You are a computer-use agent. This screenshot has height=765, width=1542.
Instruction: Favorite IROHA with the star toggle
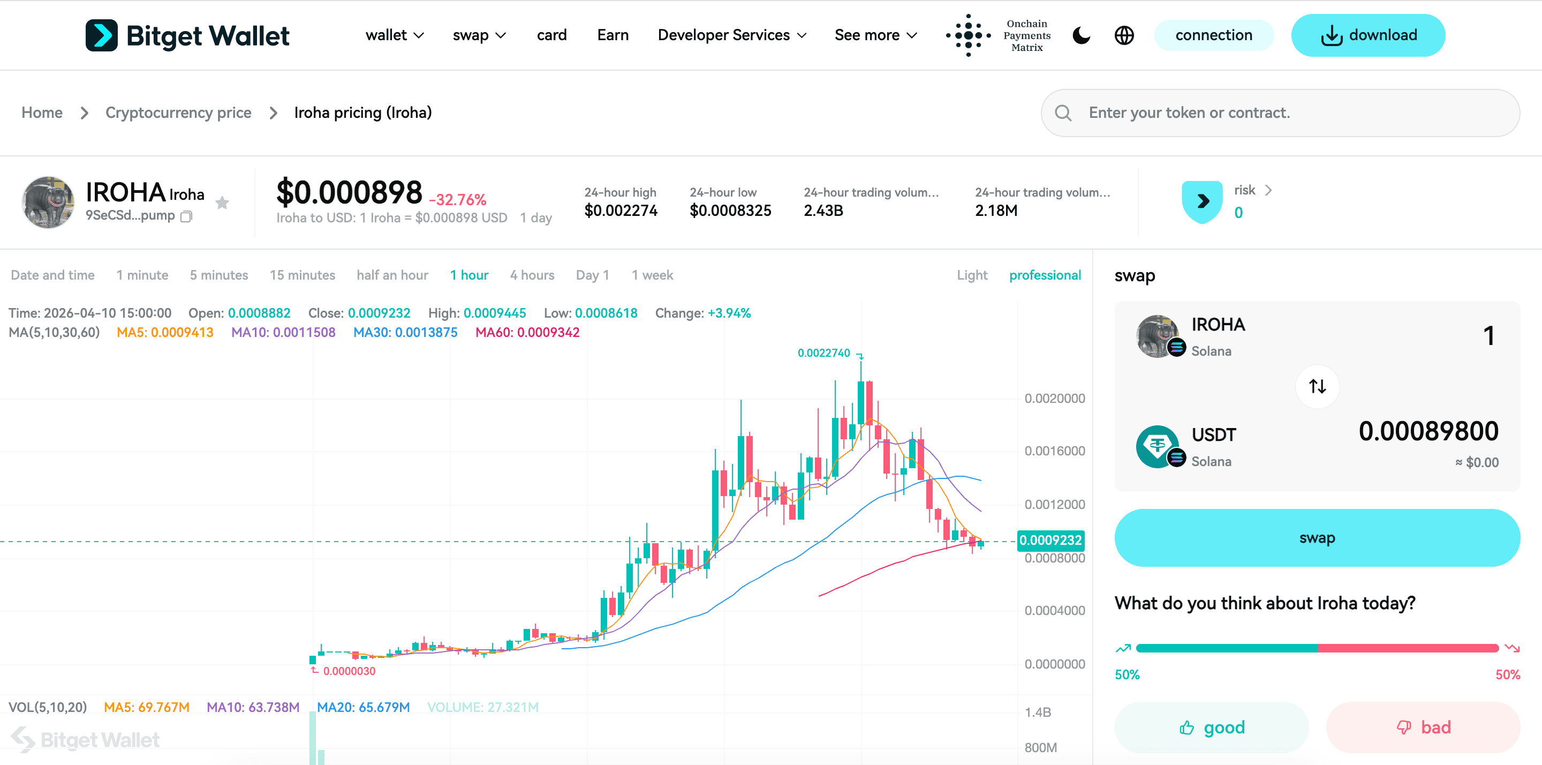tap(222, 202)
